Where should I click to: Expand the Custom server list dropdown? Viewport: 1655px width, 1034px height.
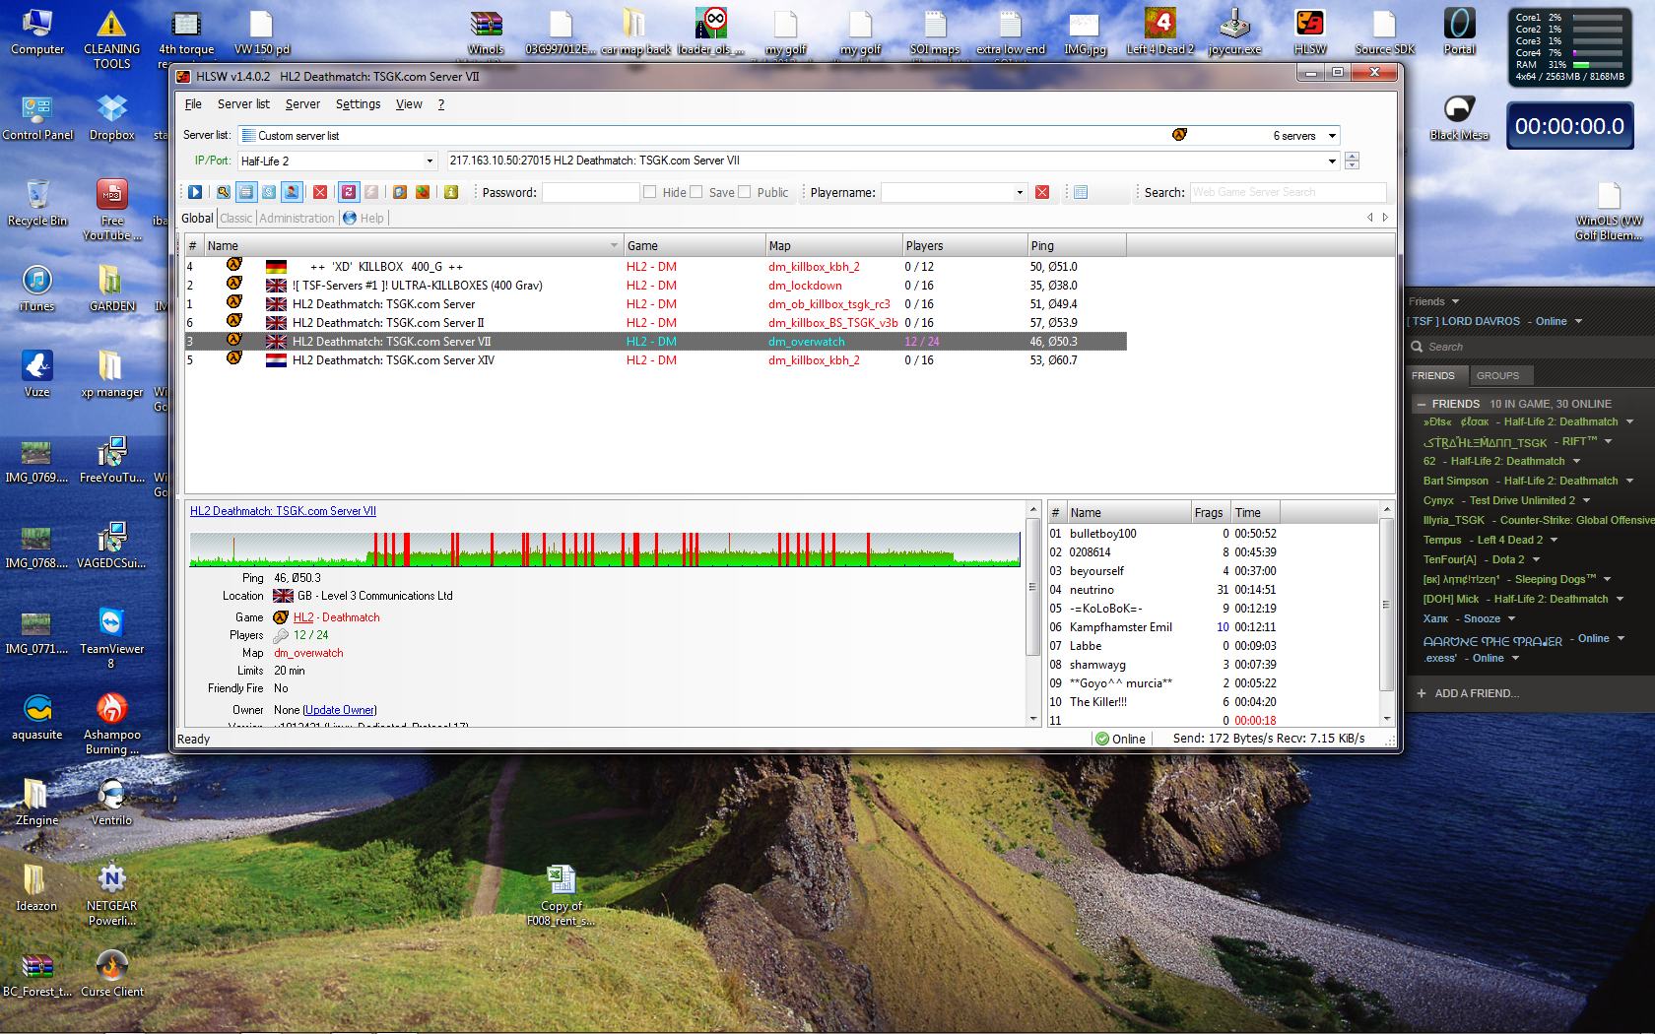pyautogui.click(x=1332, y=136)
